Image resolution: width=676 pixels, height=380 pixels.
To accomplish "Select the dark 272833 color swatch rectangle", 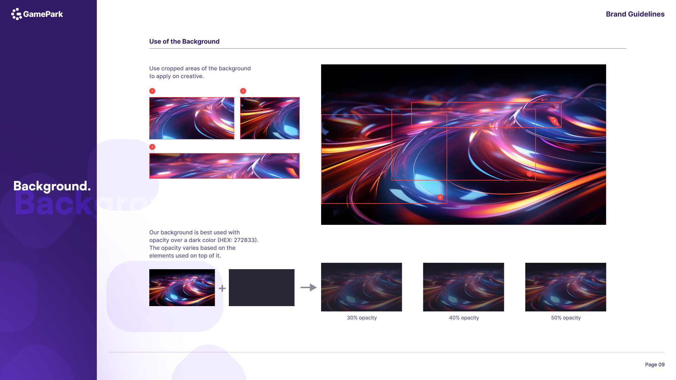I will click(262, 287).
